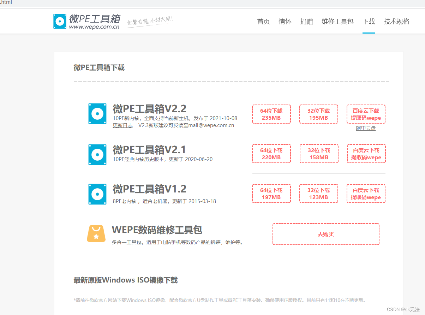Click the 微PE工具箱V2.1 disc icon
The width and height of the screenshot is (425, 315).
point(97,154)
